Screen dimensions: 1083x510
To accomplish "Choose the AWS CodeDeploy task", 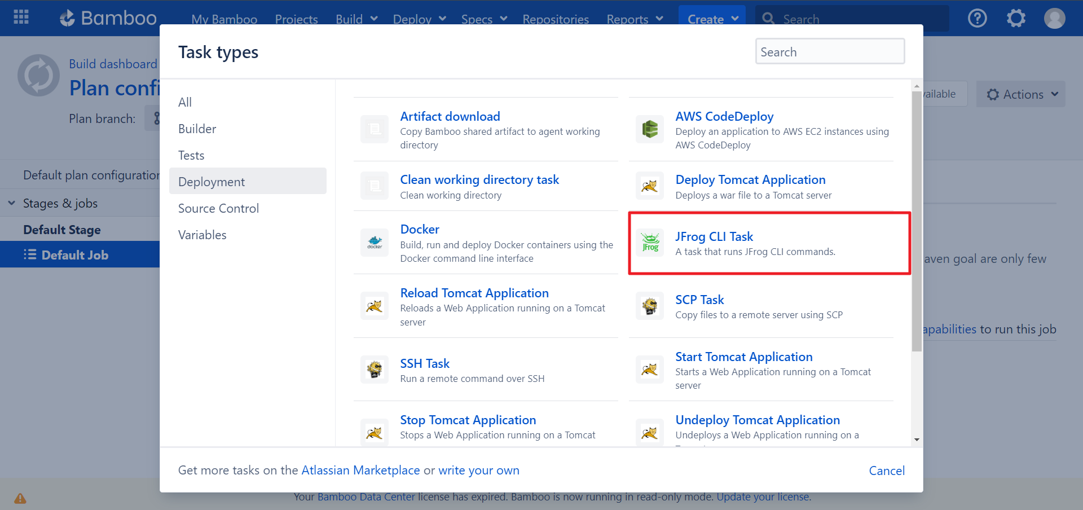I will (724, 116).
